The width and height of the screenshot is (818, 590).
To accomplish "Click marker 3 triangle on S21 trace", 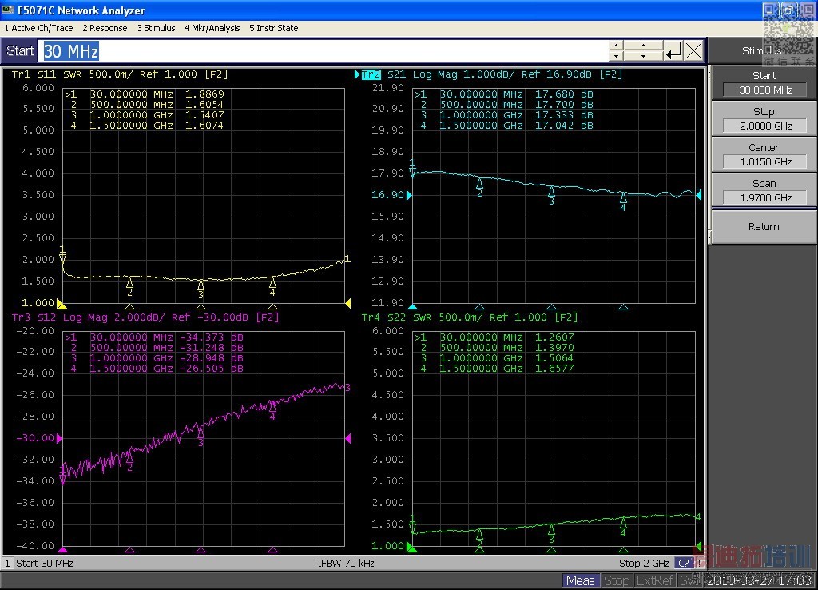I will [x=551, y=191].
